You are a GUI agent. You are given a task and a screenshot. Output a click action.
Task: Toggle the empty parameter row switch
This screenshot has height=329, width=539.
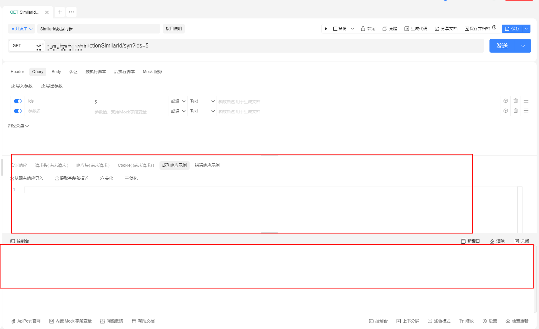18,111
